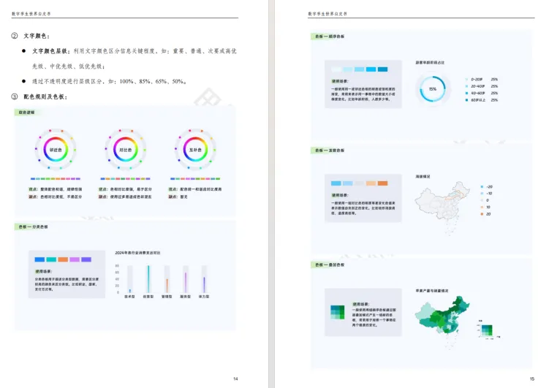This screenshot has height=388, width=549.
Task: Pick the blue swatch in the classification palette
Action: [39, 259]
